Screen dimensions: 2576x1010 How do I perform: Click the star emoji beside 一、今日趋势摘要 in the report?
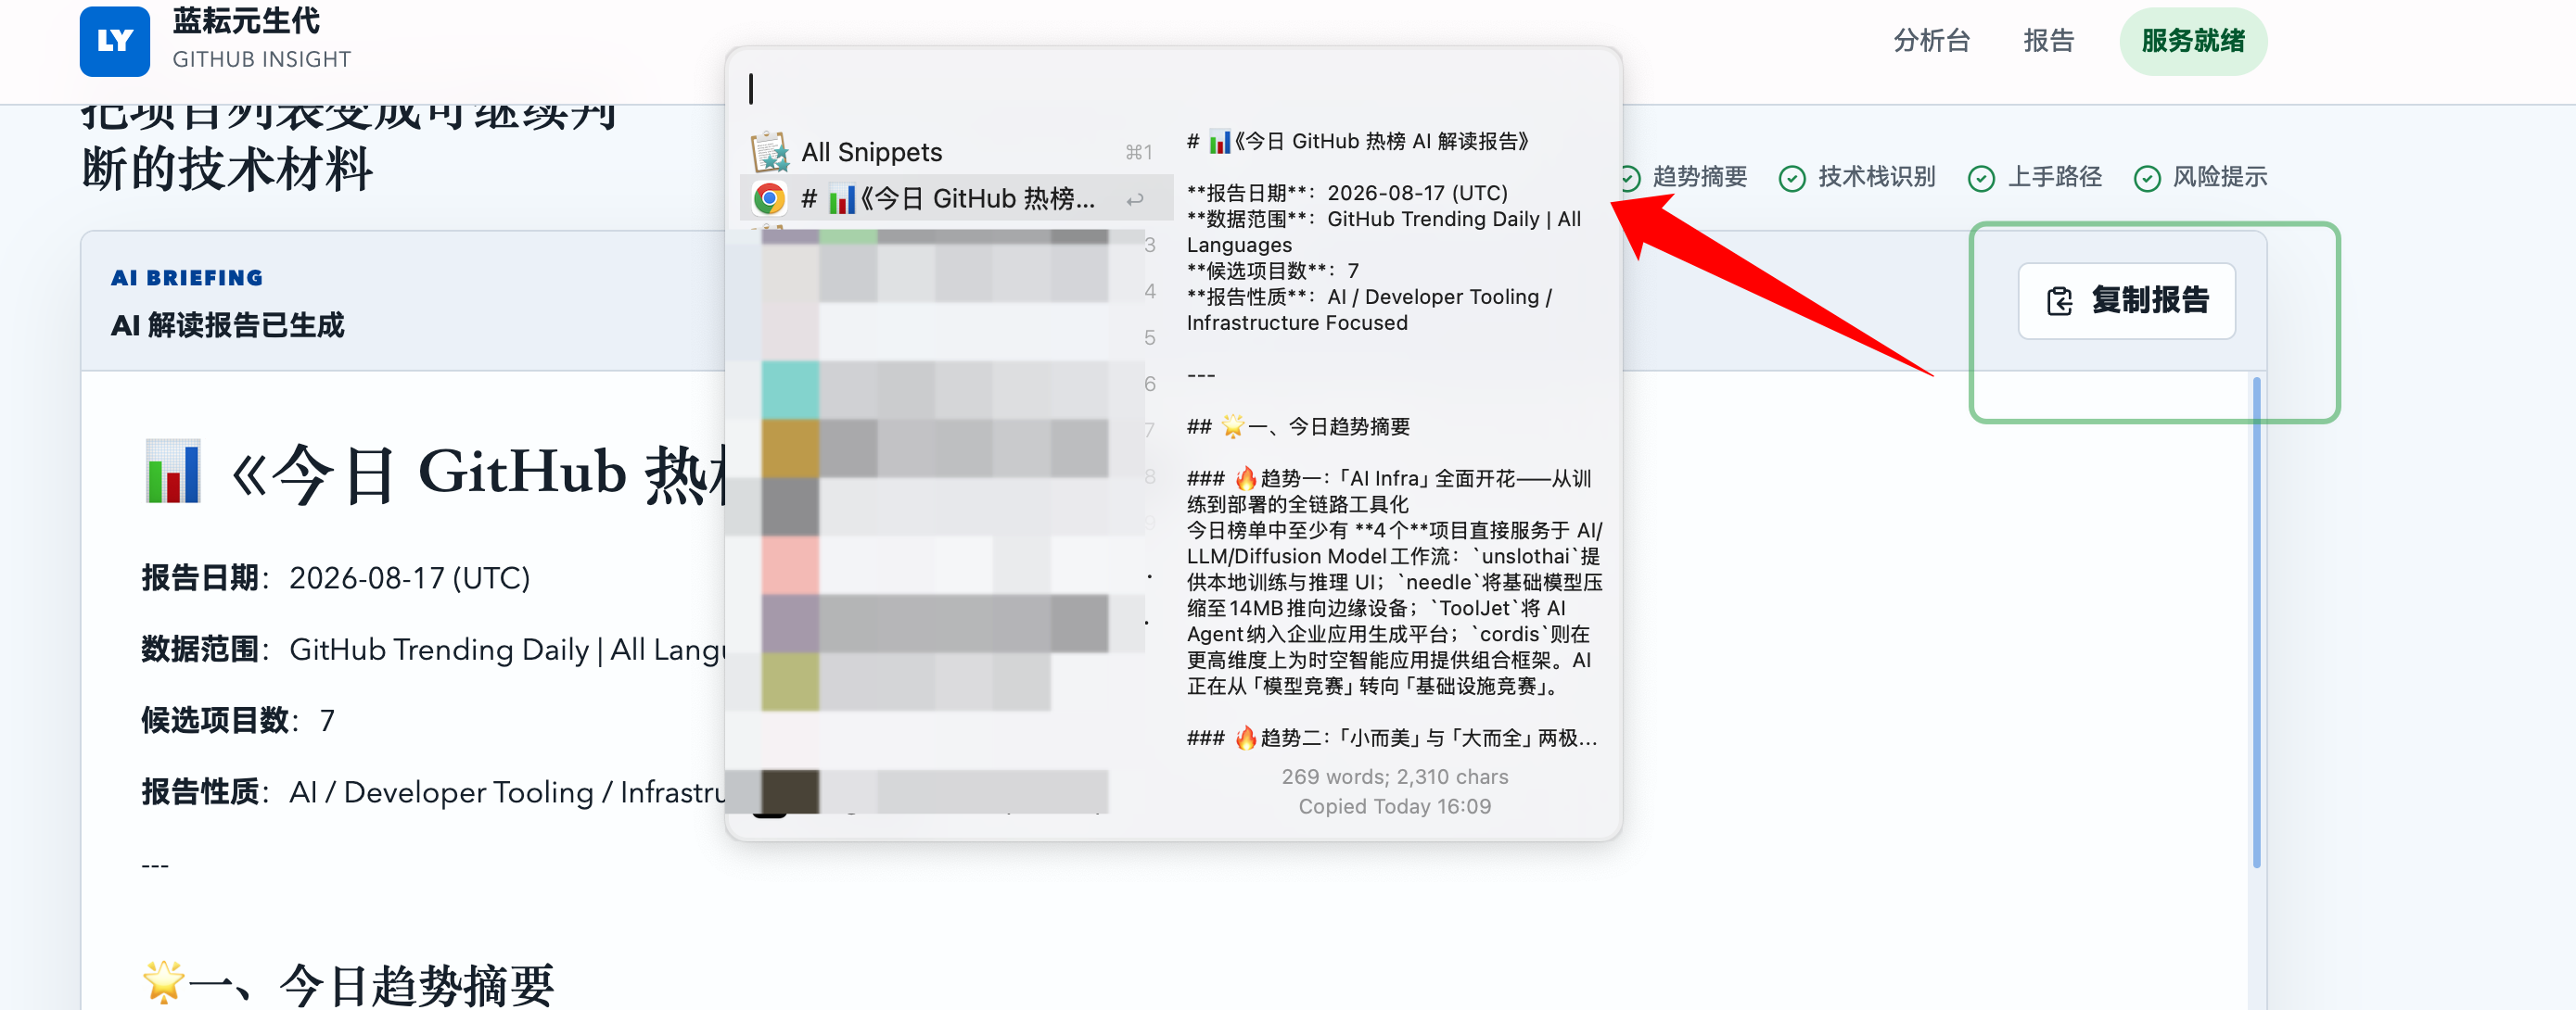click(163, 982)
